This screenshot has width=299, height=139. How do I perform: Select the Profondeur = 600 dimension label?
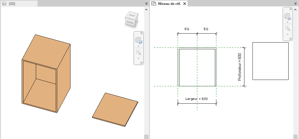click(x=239, y=67)
